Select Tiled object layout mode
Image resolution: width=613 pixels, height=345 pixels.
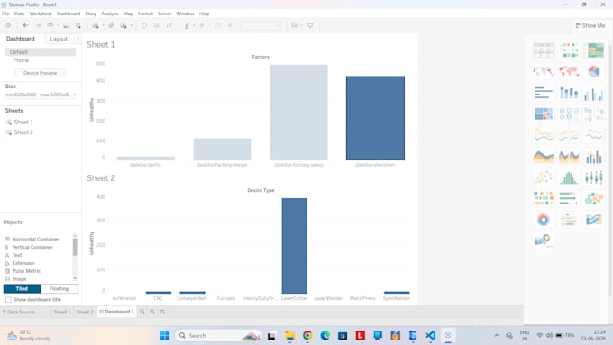click(x=22, y=289)
